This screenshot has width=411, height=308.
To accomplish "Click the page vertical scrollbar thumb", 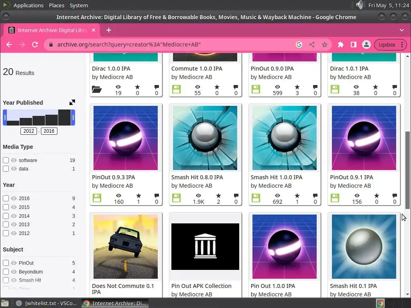I will [408, 170].
